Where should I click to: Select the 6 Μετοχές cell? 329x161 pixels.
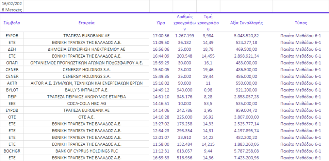pyautogui.click(x=12, y=10)
